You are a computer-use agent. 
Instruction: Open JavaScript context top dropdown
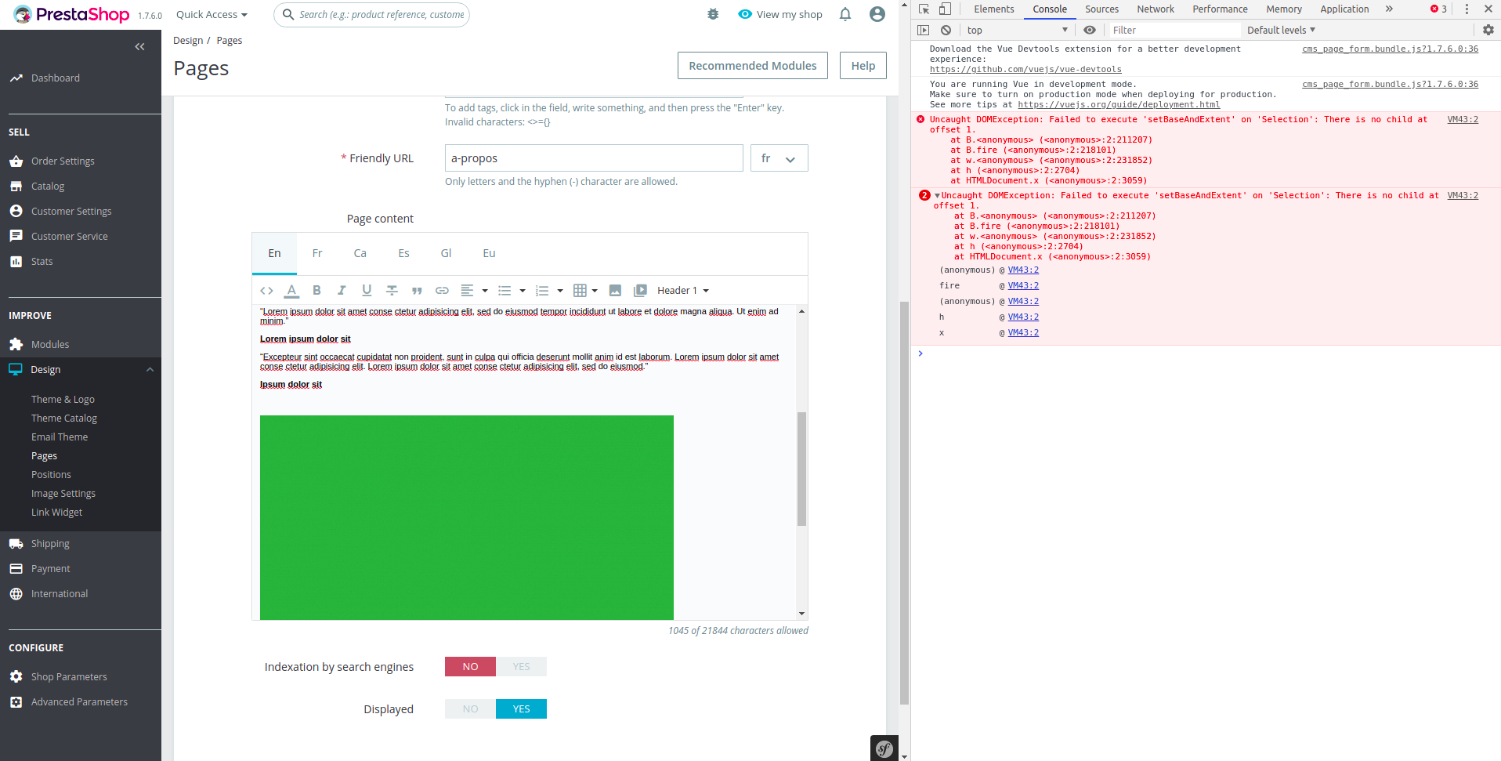tap(1016, 30)
